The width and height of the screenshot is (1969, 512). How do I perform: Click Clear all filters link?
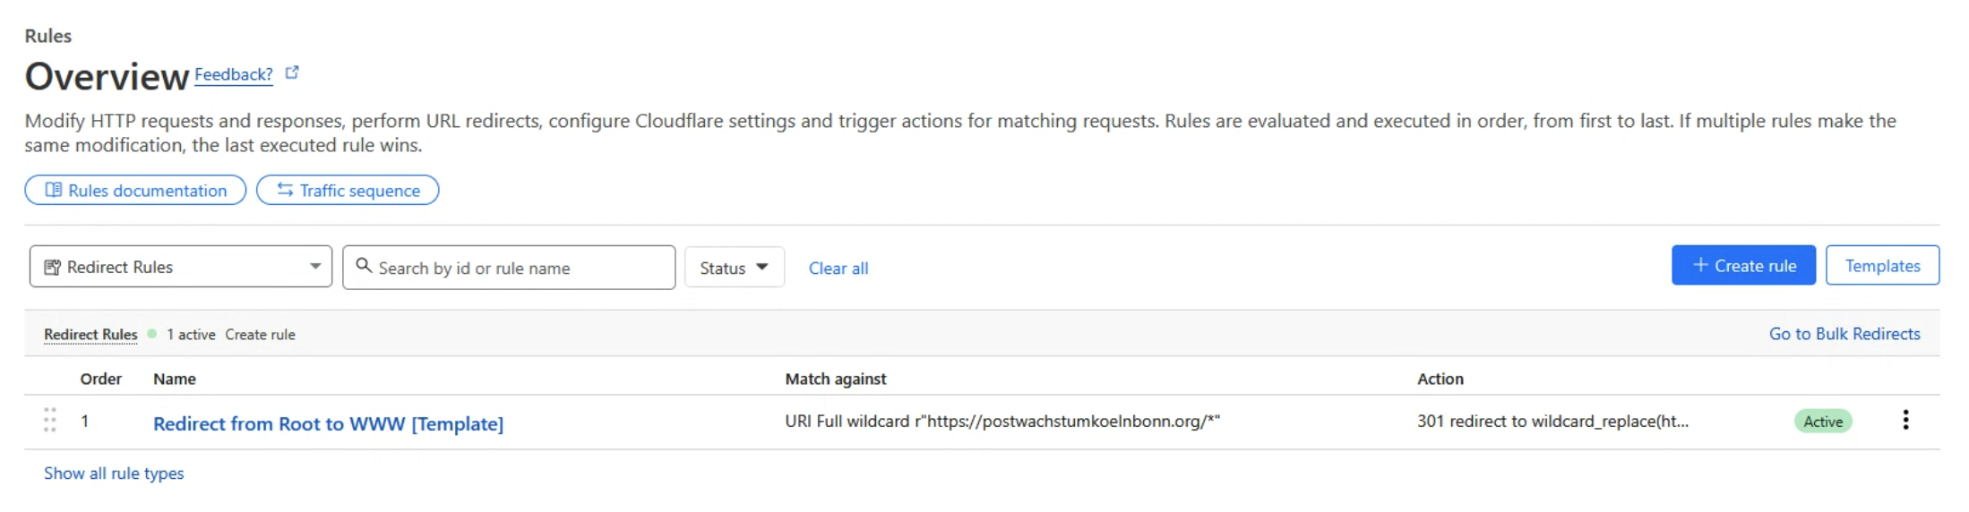click(x=838, y=269)
